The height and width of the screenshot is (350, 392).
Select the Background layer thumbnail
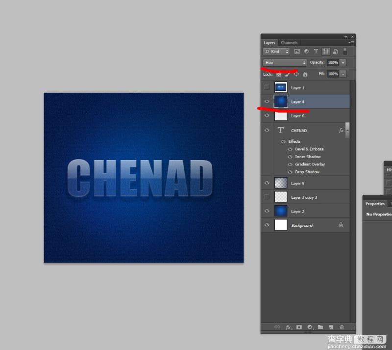[281, 225]
